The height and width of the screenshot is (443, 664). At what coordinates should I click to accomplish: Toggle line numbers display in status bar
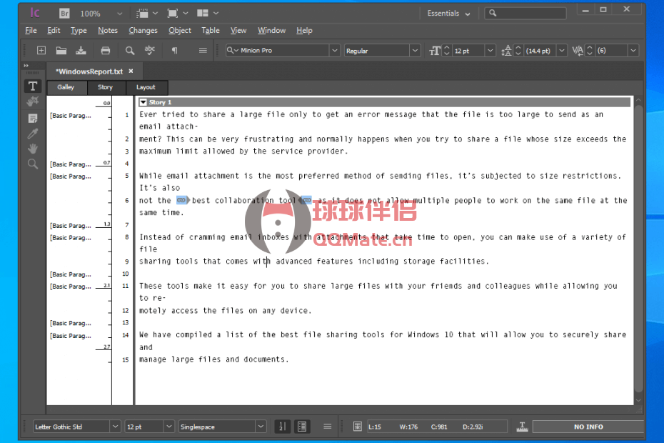282,427
